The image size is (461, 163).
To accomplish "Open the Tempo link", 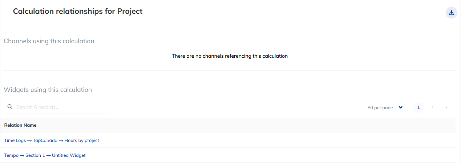I will tap(11, 155).
